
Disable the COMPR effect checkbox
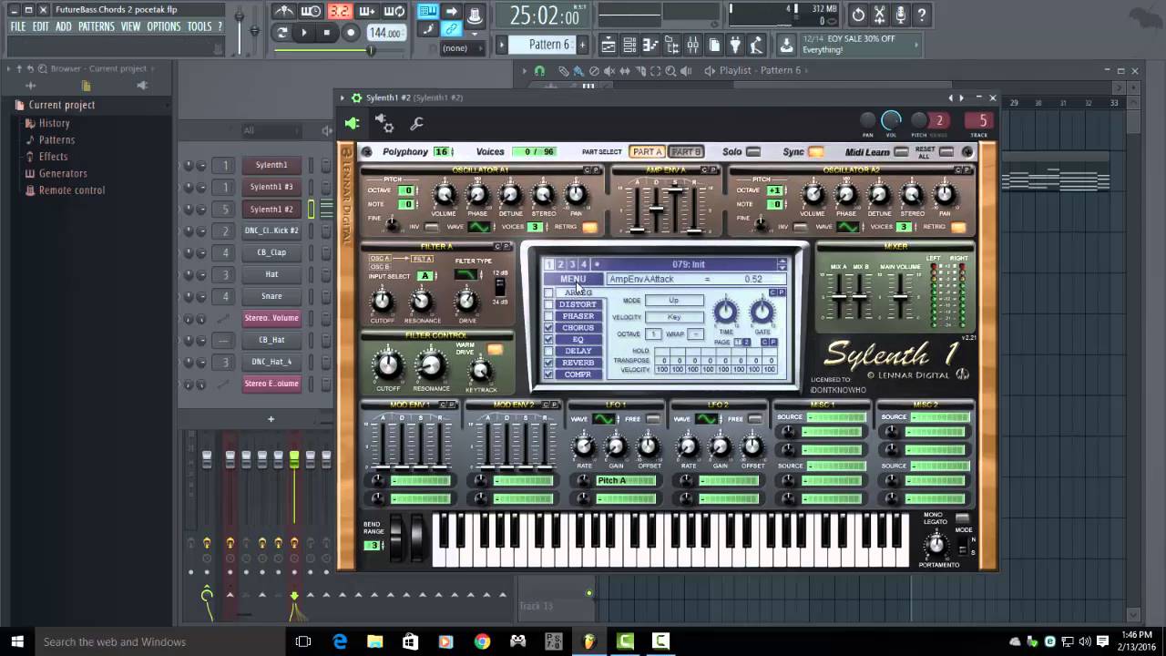pyautogui.click(x=548, y=374)
